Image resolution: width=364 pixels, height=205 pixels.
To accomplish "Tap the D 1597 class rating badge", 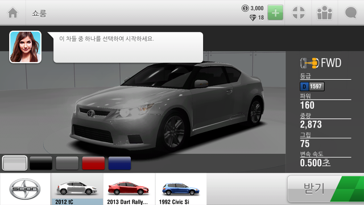I will [312, 87].
